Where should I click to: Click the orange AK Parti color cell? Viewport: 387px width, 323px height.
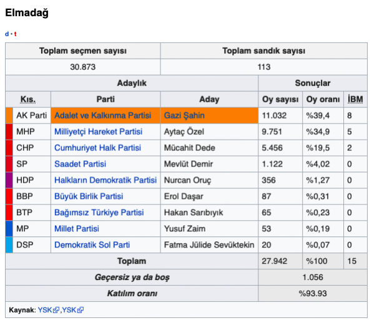tap(9, 116)
